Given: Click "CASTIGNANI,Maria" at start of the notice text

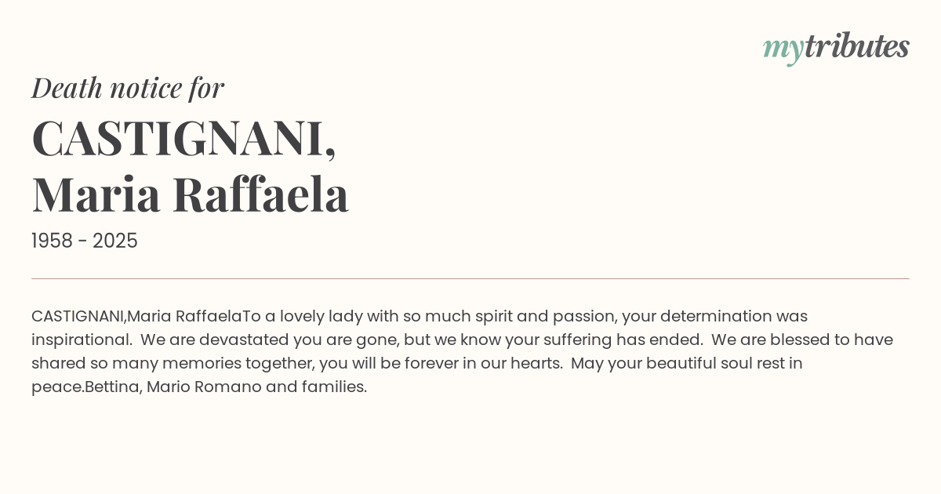Looking at the screenshot, I should click(102, 316).
